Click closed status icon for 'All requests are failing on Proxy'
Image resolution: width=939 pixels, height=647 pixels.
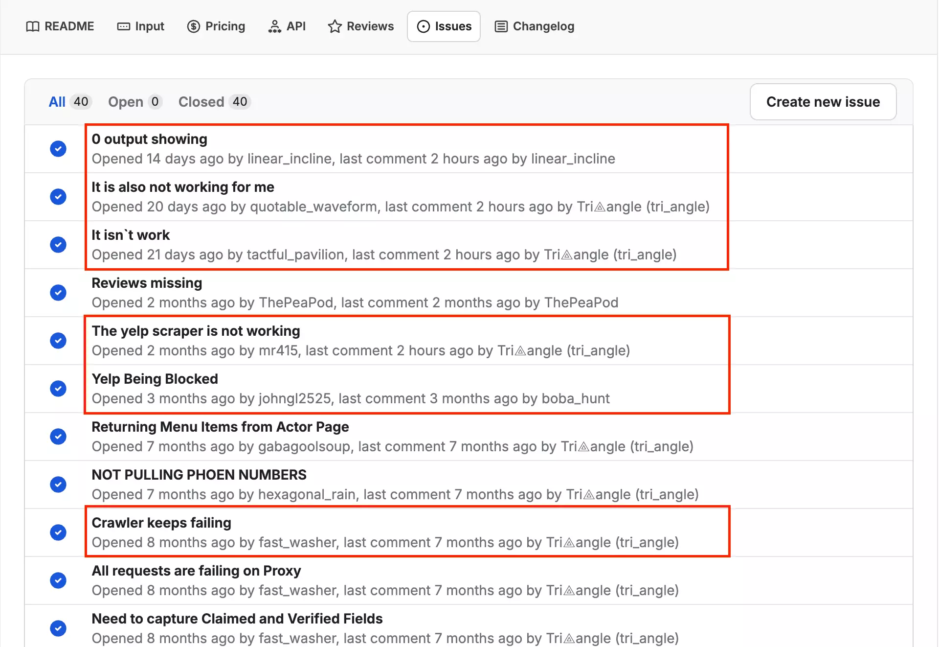58,580
